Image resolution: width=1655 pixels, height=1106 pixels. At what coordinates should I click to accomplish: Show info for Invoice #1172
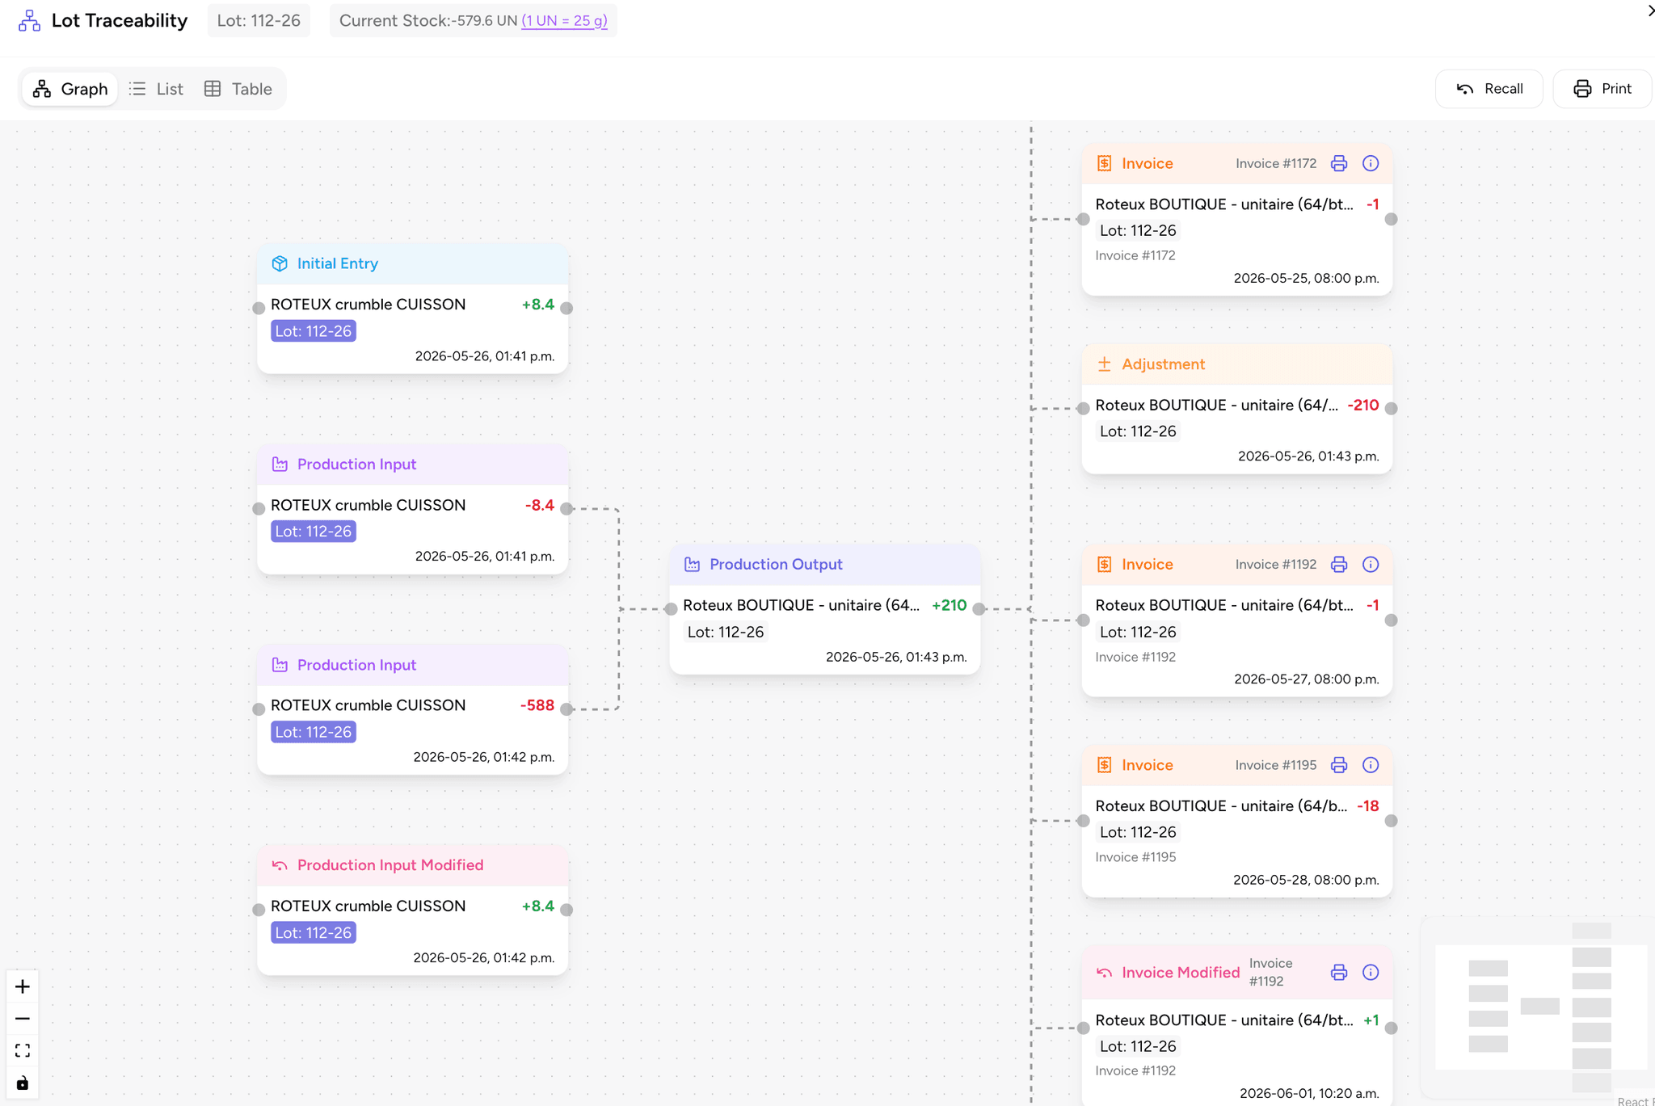pyautogui.click(x=1371, y=163)
